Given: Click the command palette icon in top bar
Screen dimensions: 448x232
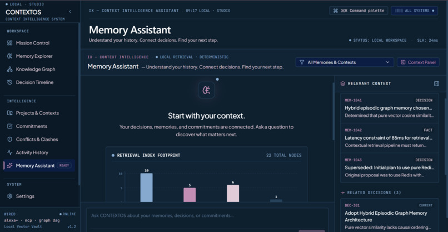Looking at the screenshot, I should click(335, 11).
